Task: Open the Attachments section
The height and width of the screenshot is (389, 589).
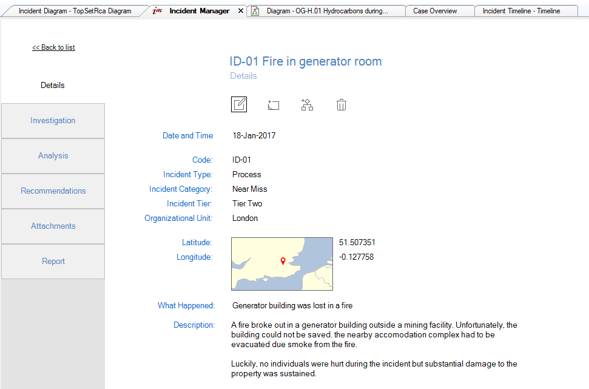Action: (x=53, y=226)
